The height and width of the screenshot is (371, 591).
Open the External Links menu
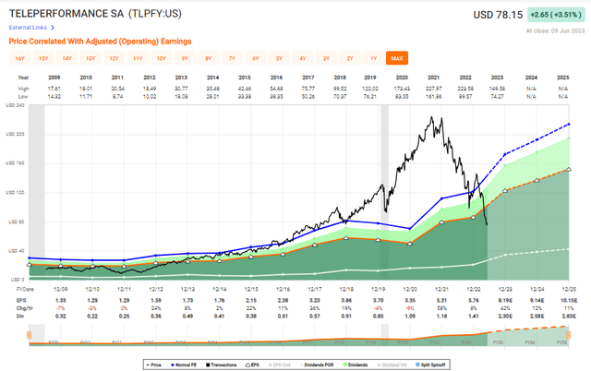pos(31,28)
